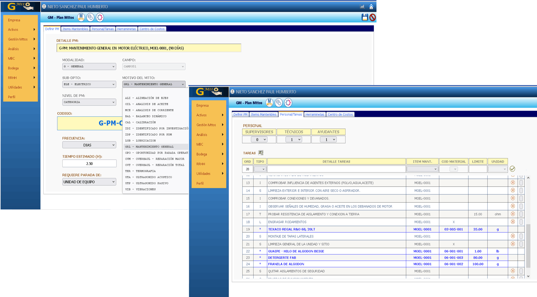
Task: Open the SUPERVISORES count dropdown
Action: [259, 140]
